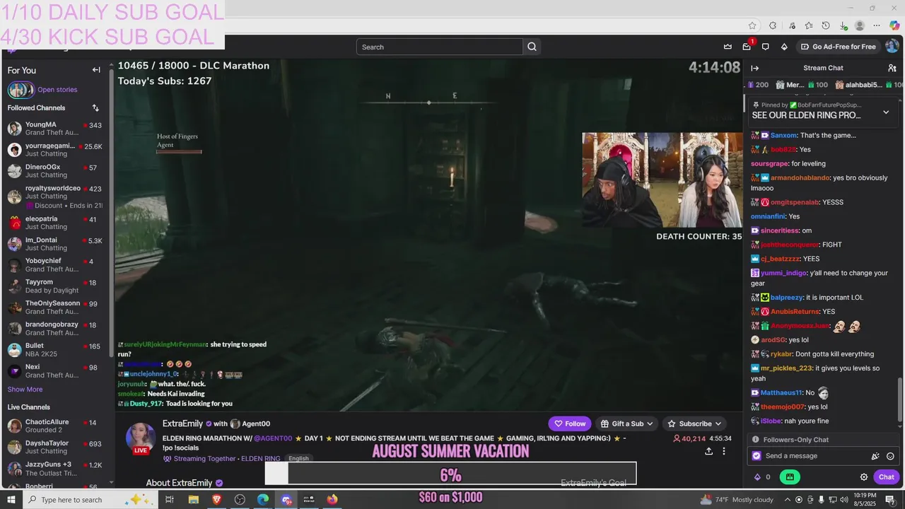Click Go Ad-Free for Free
Screen dimensions: 905x509
pyautogui.click(x=838, y=47)
